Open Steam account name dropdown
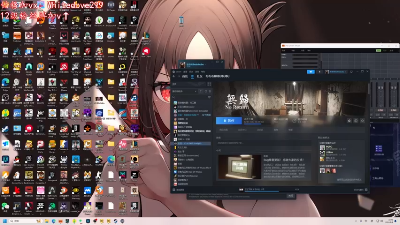The image size is (400, 225). point(336,72)
